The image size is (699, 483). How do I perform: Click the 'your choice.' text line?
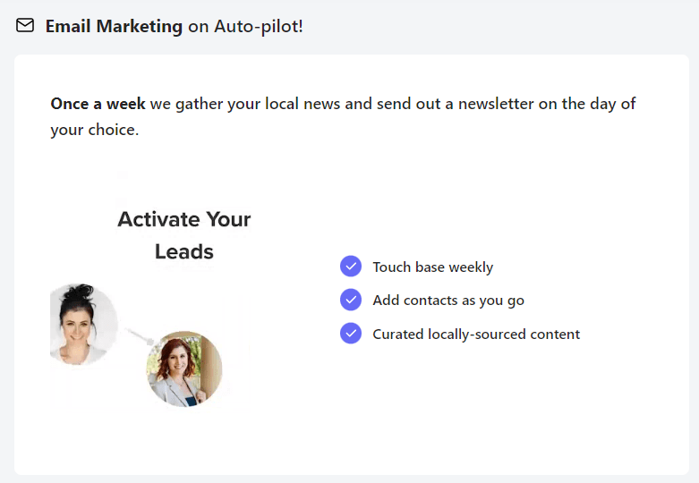pos(94,130)
